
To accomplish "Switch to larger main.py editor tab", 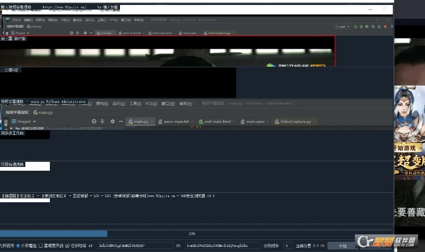I will pyautogui.click(x=139, y=122).
